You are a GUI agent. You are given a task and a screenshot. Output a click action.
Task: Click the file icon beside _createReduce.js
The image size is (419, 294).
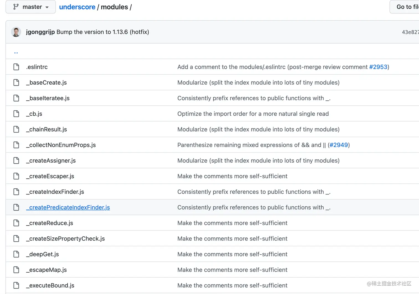(x=16, y=223)
